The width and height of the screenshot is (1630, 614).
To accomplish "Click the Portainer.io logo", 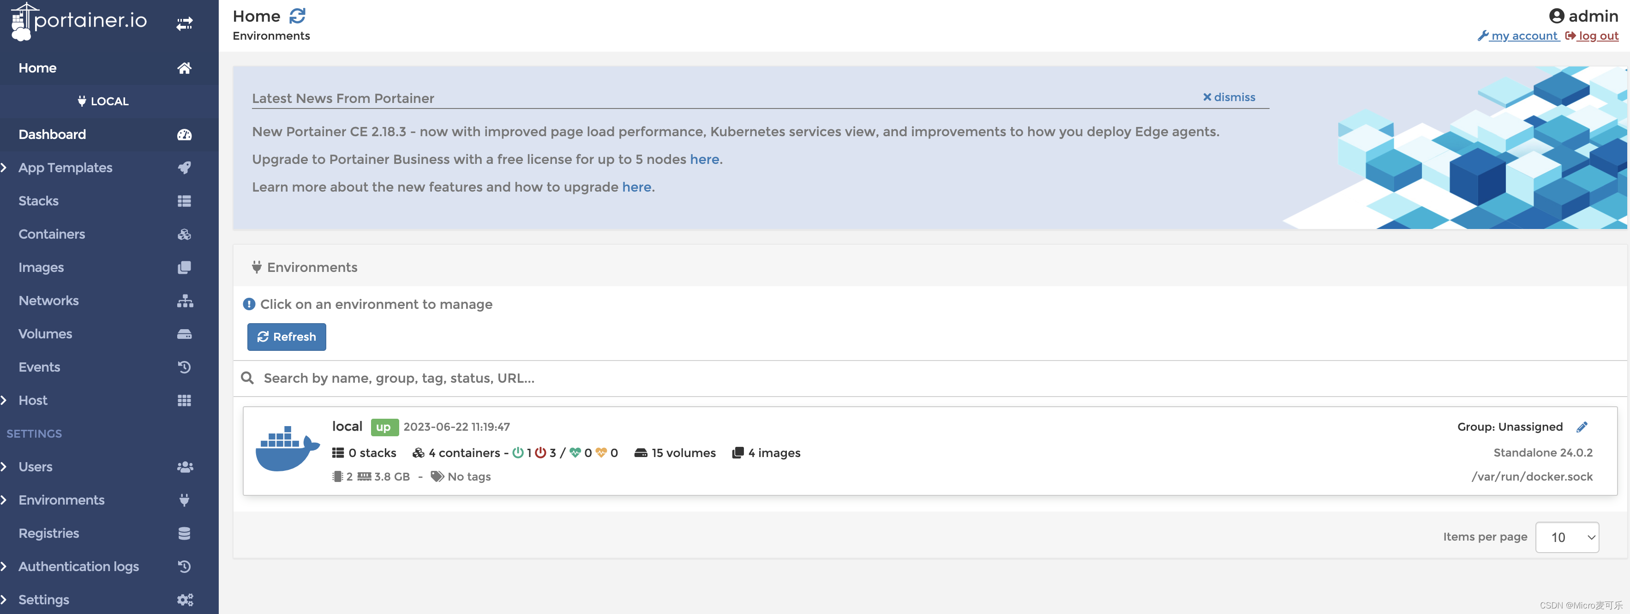I will coord(79,22).
